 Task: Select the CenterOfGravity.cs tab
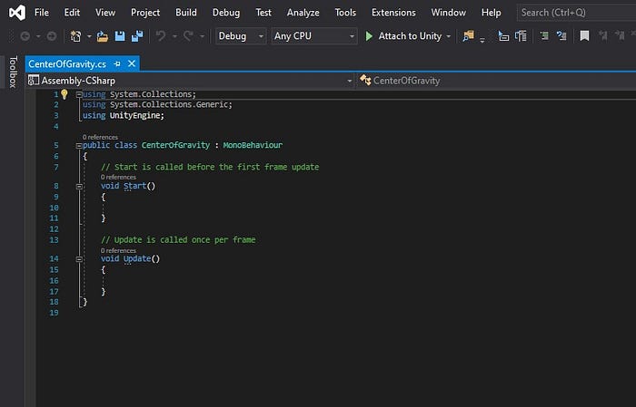[67, 64]
